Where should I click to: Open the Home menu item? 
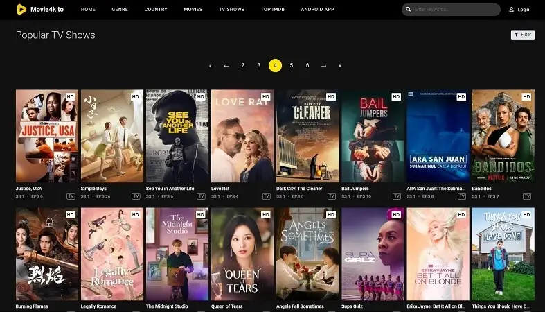pos(88,10)
